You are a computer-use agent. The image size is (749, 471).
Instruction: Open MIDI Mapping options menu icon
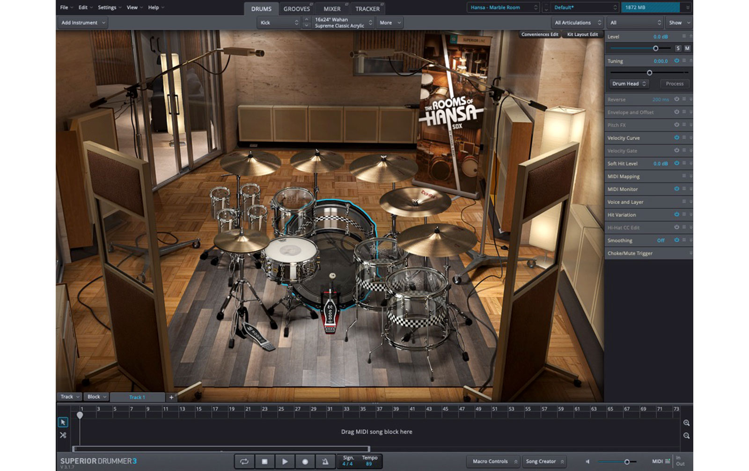pos(684,176)
